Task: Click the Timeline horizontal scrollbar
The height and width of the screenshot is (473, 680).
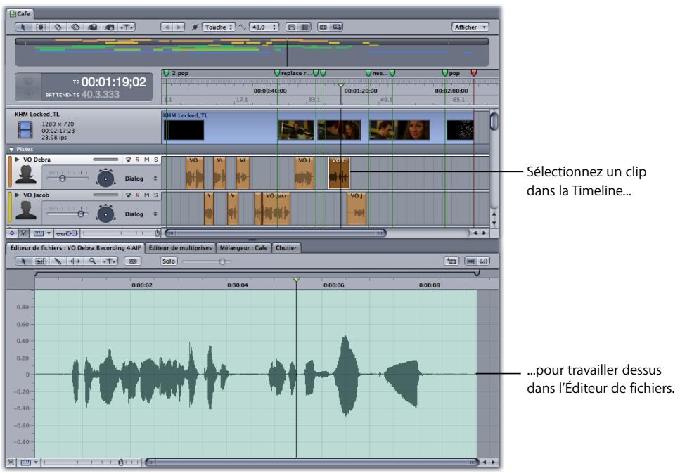Action: [276, 233]
